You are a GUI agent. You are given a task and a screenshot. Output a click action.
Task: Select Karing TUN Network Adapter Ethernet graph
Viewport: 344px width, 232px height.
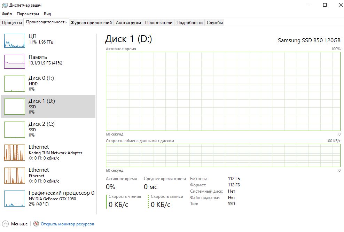pyautogui.click(x=15, y=153)
